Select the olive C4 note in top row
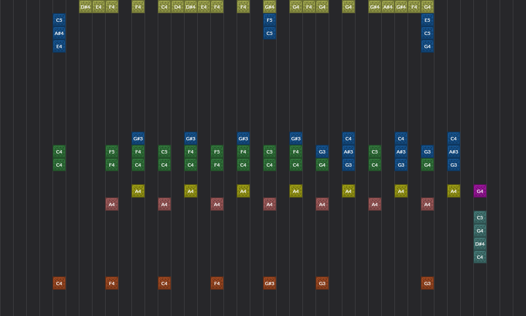Image resolution: width=526 pixels, height=316 pixels. click(x=164, y=7)
